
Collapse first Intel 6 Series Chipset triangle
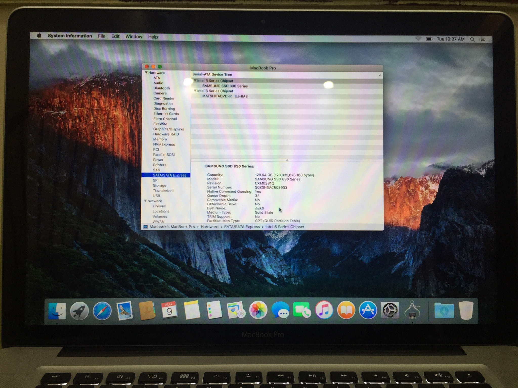[195, 81]
